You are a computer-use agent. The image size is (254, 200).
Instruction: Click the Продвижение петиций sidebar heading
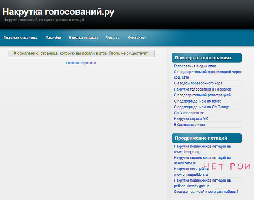point(207,138)
